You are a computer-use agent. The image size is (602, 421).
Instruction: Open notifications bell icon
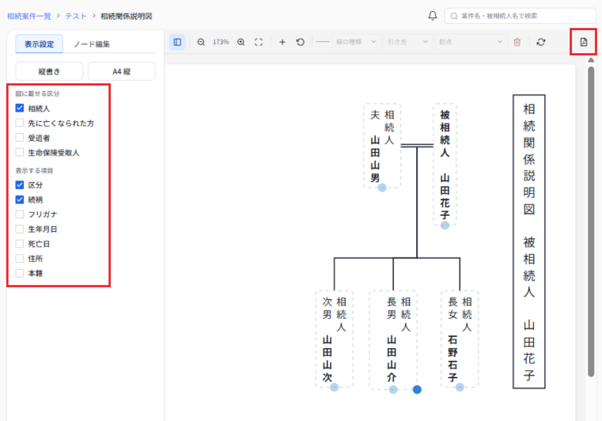point(433,15)
